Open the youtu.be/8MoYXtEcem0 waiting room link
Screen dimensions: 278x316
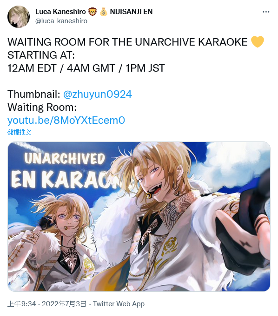(66, 121)
